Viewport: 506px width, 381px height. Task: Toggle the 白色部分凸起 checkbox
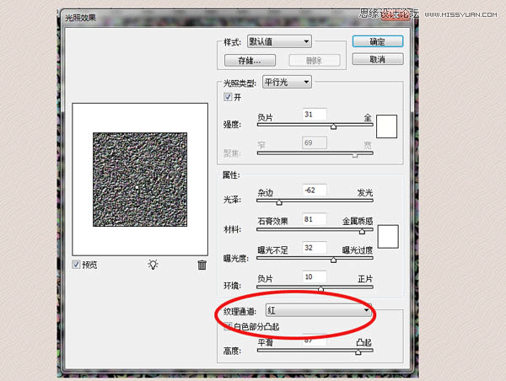226,326
